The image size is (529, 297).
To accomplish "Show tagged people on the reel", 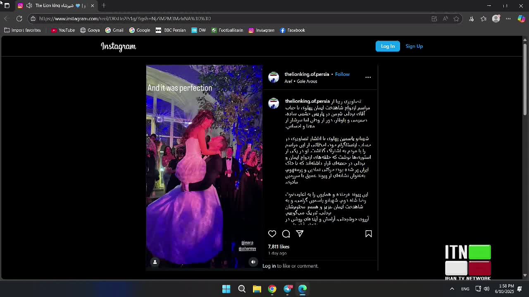I will (155, 262).
